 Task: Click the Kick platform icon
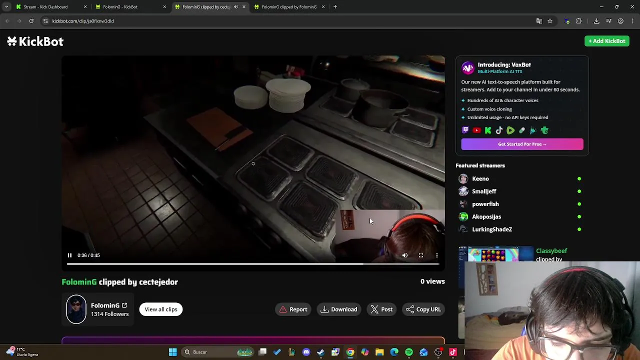tap(488, 130)
